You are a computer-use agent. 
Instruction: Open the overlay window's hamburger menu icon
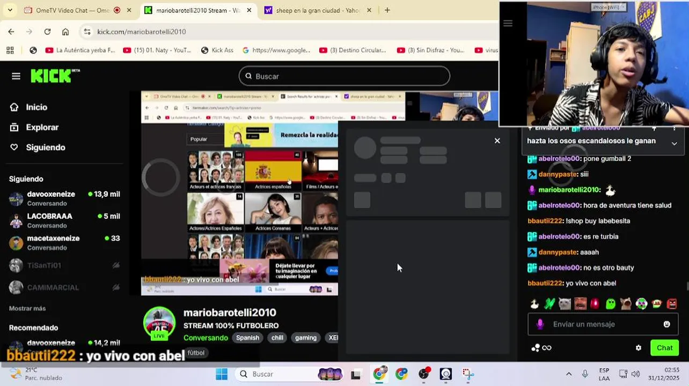click(508, 23)
